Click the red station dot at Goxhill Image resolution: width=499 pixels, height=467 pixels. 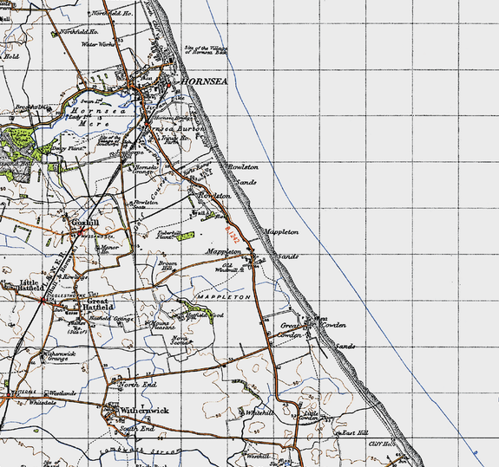pos(80,234)
